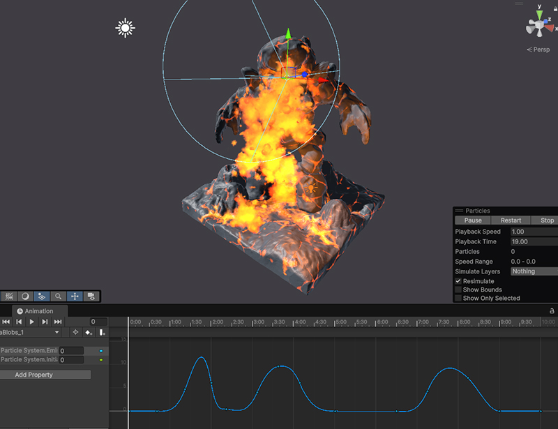Viewport: 558px width, 429px height.
Task: Uncheck the Resimulate checkbox
Action: pos(458,281)
